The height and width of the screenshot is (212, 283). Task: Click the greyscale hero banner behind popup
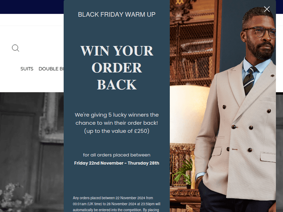coord(32,152)
